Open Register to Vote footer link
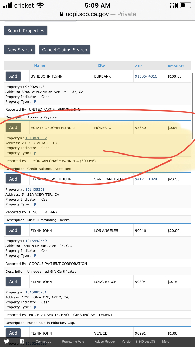The height and width of the screenshot is (347, 195). click(73, 342)
